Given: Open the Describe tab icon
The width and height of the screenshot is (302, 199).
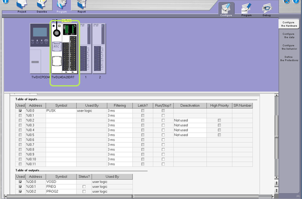Looking at the screenshot, I should click(x=42, y=5).
